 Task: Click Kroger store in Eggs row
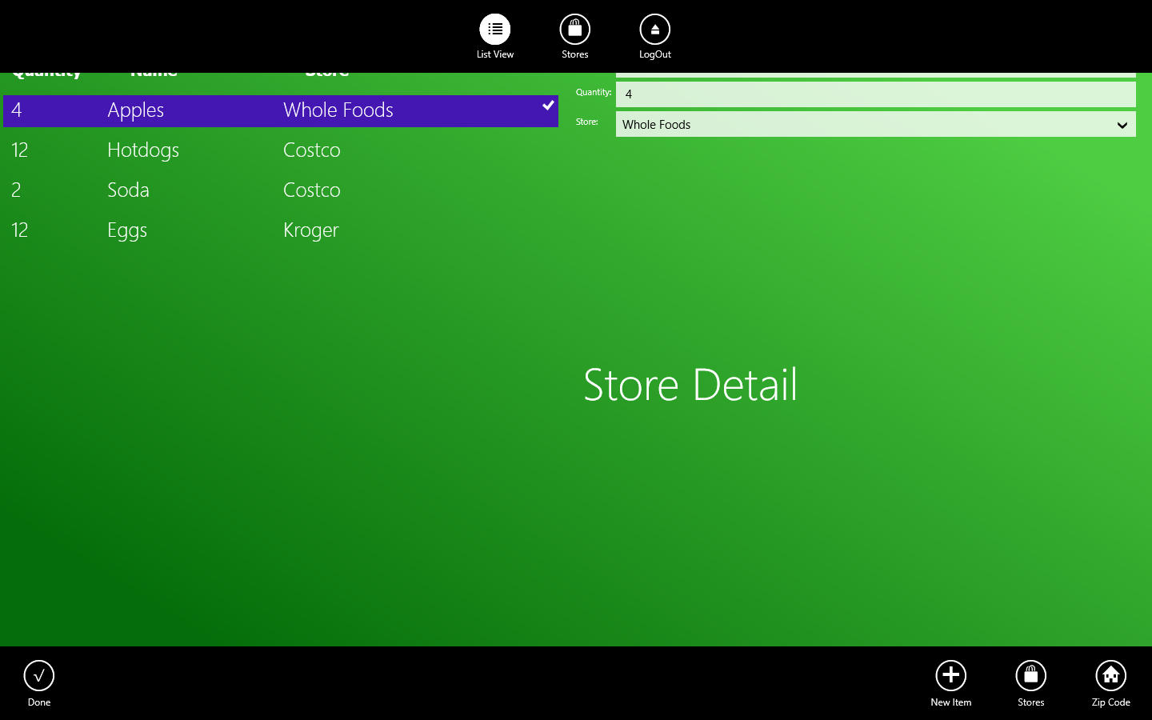point(311,230)
